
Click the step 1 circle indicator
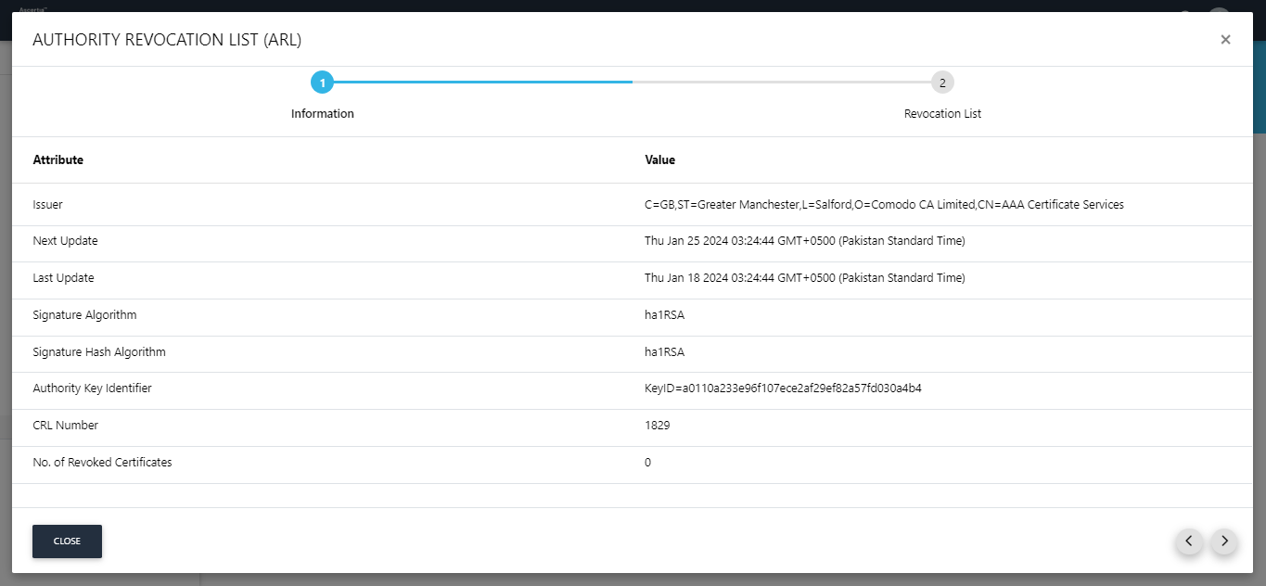click(322, 83)
